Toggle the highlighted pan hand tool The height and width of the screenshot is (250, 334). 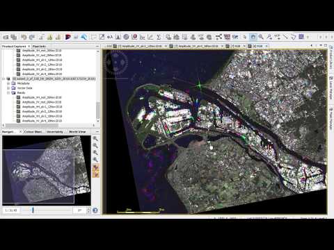(x=253, y=37)
